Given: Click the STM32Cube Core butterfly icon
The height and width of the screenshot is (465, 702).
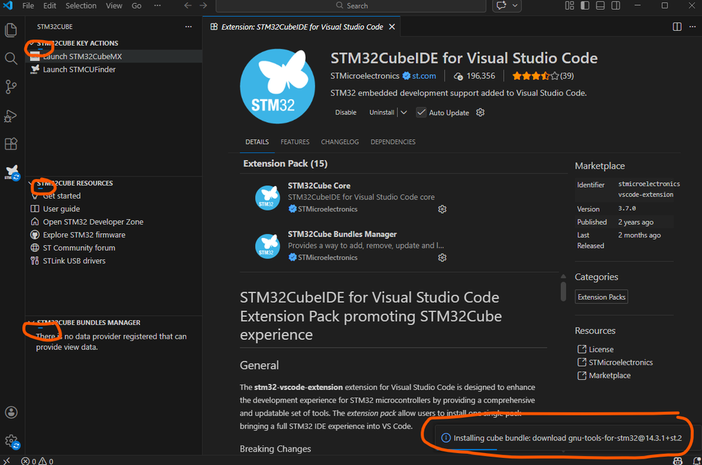Looking at the screenshot, I should [268, 197].
